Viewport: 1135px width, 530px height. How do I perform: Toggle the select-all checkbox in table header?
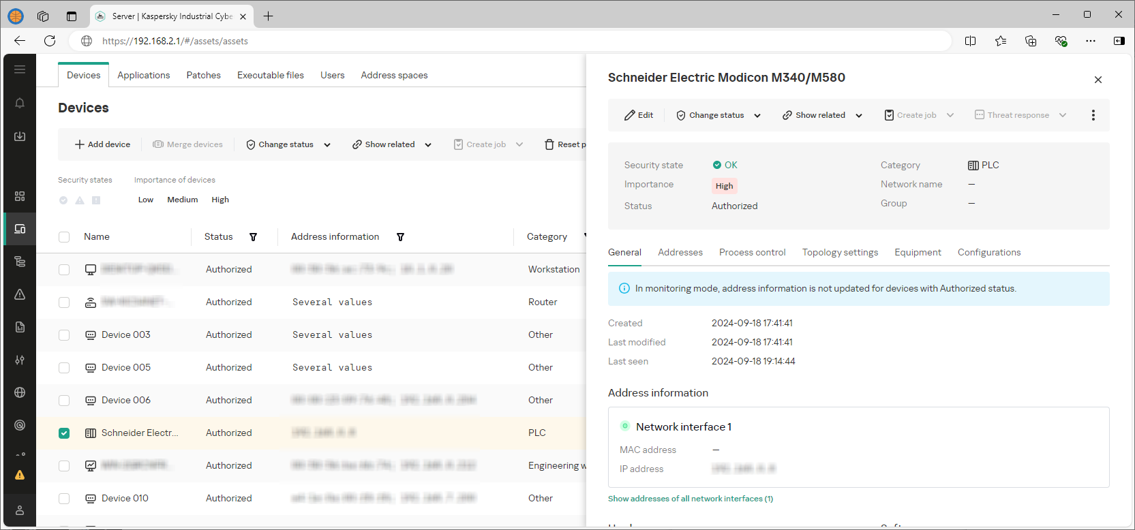pos(64,237)
